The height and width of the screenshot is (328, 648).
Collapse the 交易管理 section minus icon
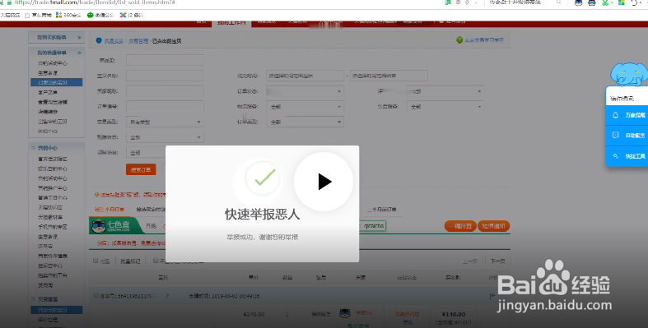pos(33,298)
